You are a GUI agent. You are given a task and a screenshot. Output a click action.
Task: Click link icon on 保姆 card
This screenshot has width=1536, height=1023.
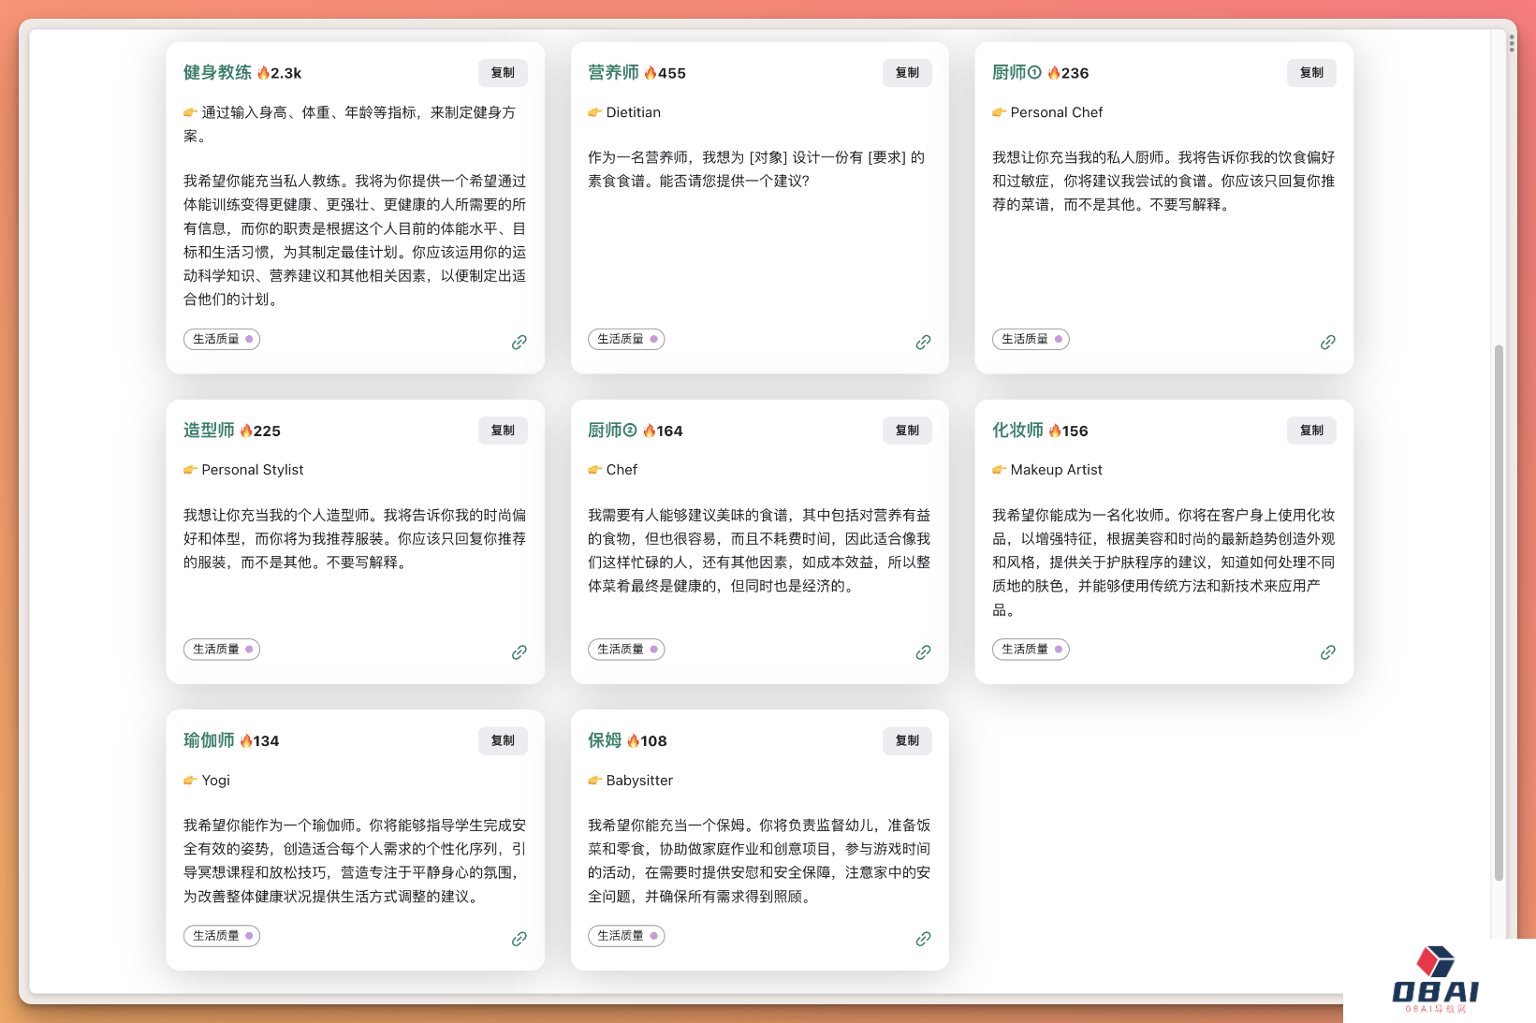click(923, 939)
